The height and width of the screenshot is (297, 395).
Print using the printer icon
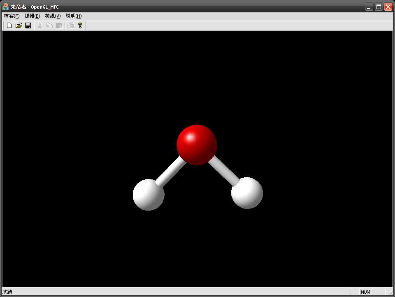[x=71, y=26]
